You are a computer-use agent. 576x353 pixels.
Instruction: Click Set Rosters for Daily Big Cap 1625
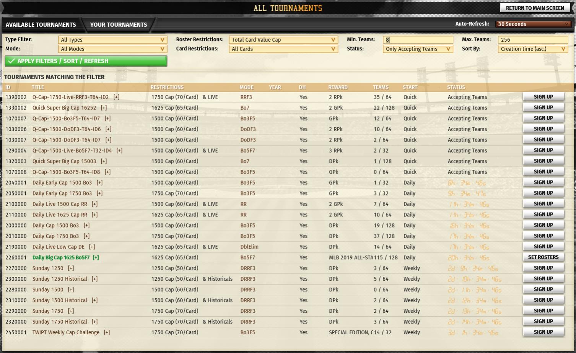[543, 257]
